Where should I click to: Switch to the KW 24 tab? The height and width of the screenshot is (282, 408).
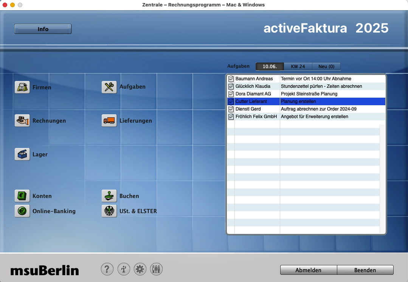tap(298, 67)
